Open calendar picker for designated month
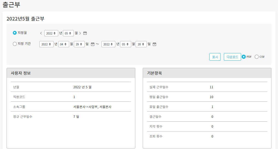 coord(85,33)
